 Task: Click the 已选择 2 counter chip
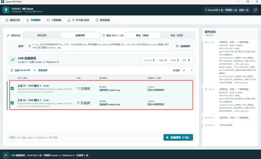pyautogui.click(x=174, y=60)
